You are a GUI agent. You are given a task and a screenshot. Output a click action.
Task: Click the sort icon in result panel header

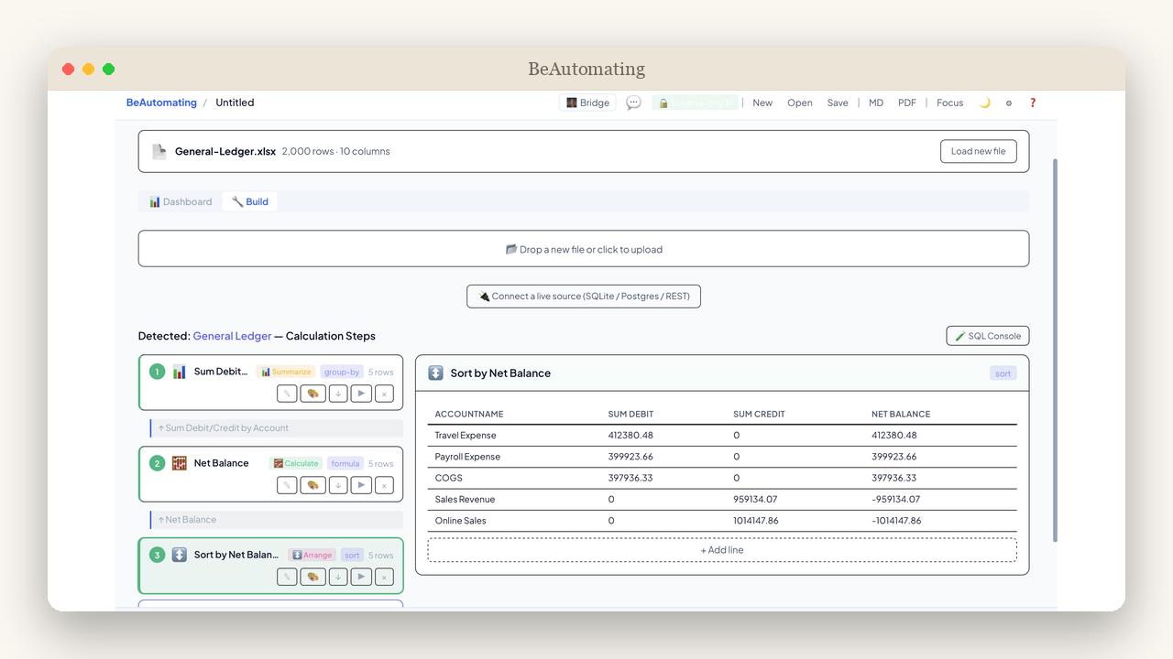pos(435,373)
